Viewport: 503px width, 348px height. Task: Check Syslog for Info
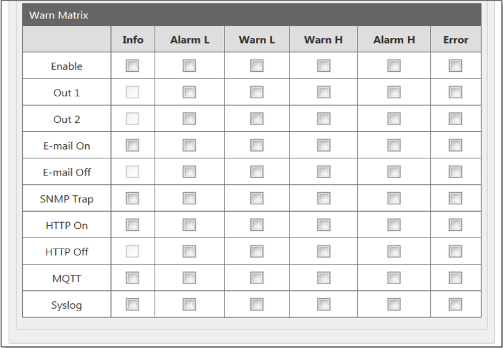pos(132,304)
